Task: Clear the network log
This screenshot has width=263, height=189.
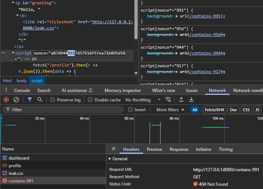Action: pos(16,100)
